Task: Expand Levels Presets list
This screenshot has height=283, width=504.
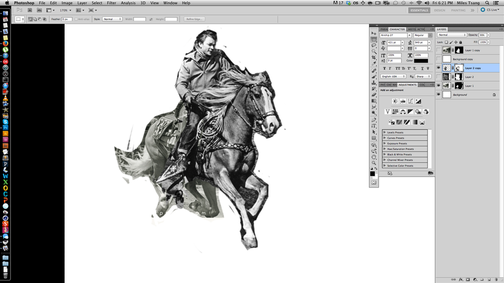Action: [385, 132]
